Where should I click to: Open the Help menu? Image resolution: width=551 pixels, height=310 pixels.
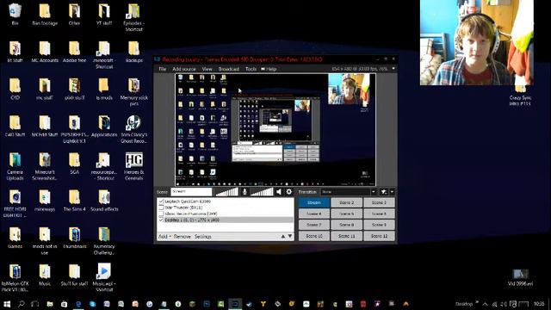269,69
